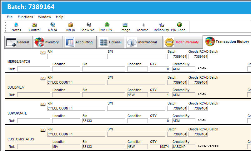Click Created By ADM field in SUP/UPDATE row

[x=184, y=121]
